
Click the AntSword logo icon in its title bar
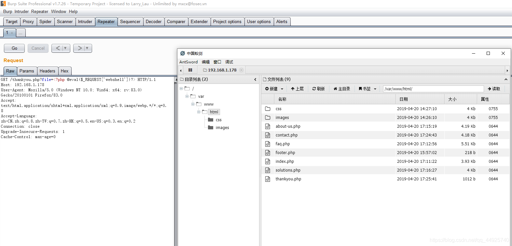[x=183, y=53]
